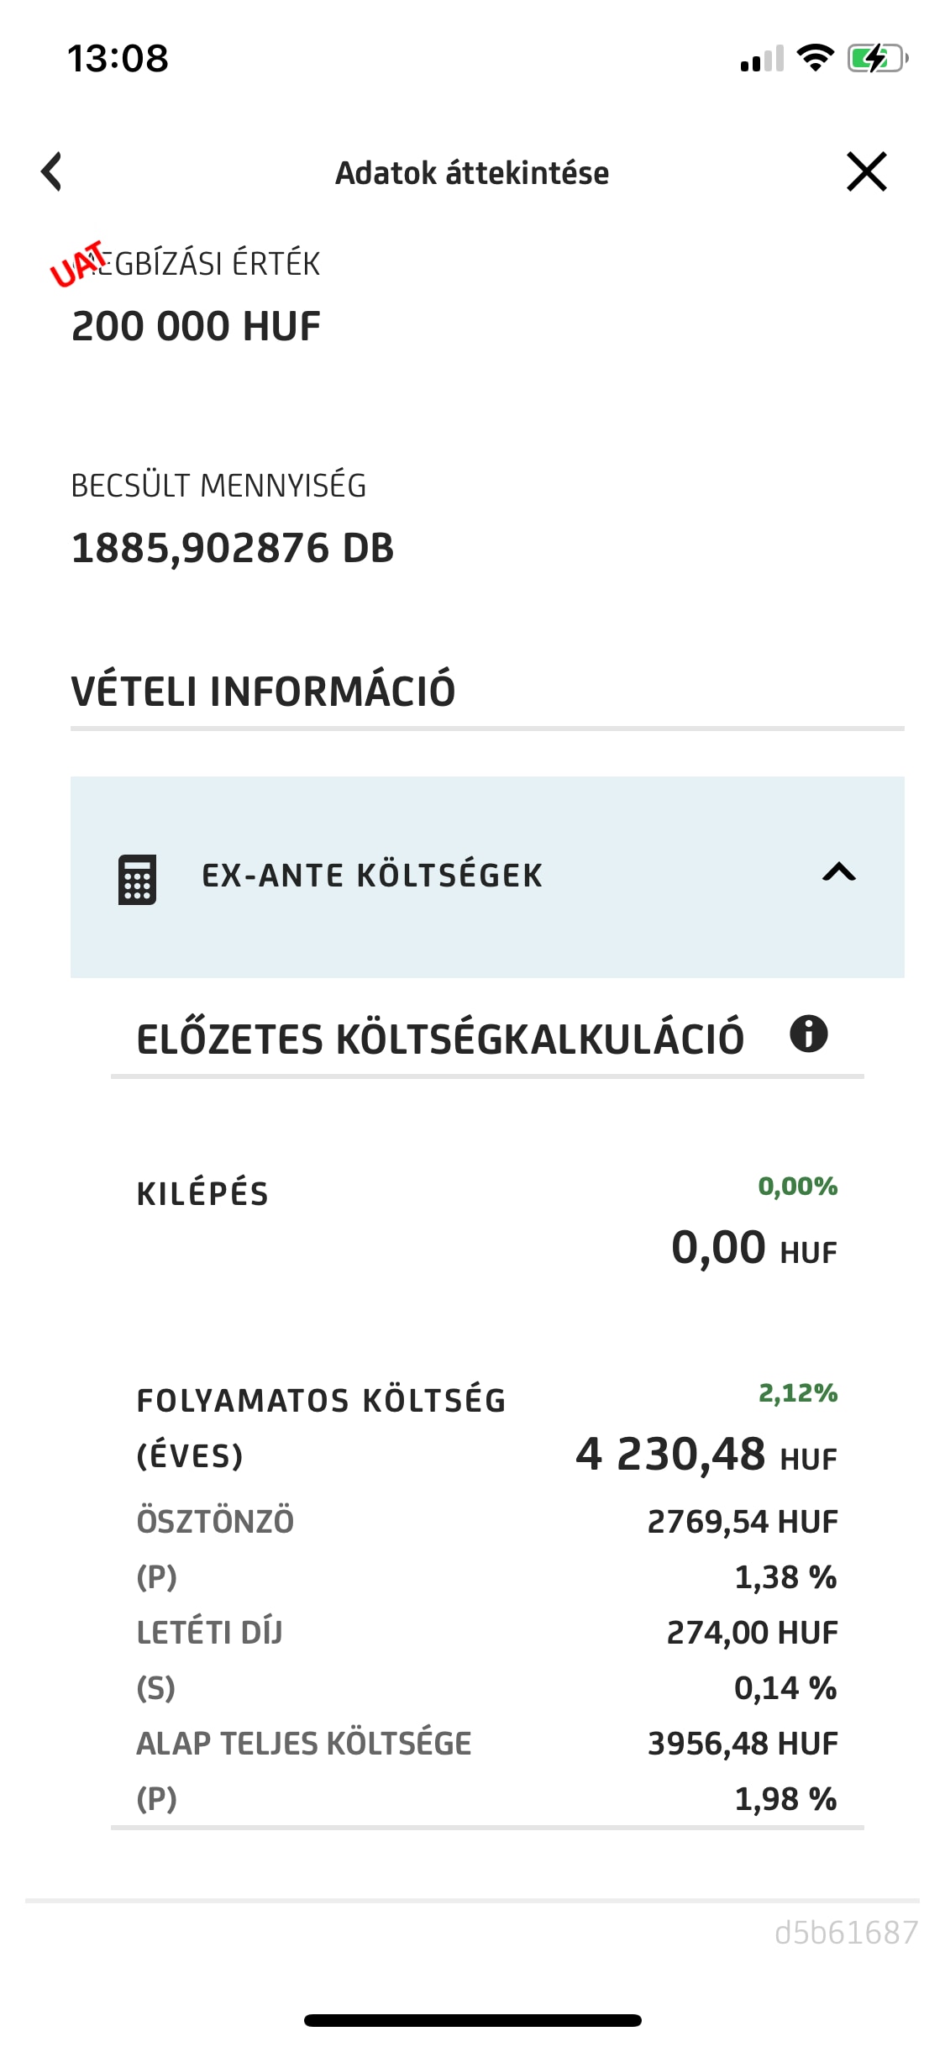Image resolution: width=945 pixels, height=2047 pixels.
Task: Tap the Alap teljes költsége line
Action: coord(486,1744)
